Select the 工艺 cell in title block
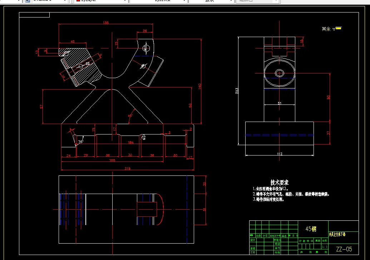370x260 pixels. tap(252, 252)
